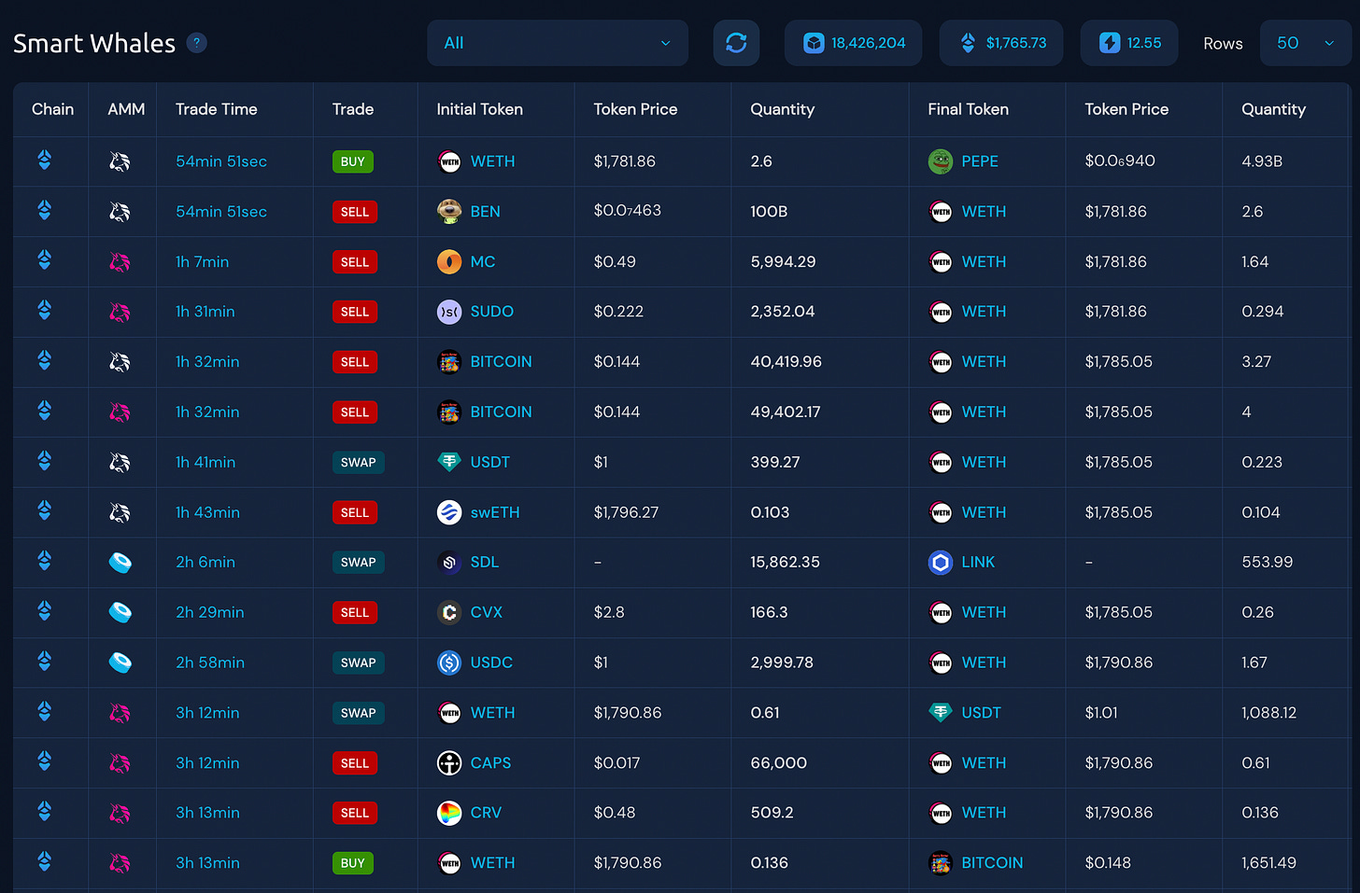The height and width of the screenshot is (893, 1360).
Task: Click the swETH token icon
Action: 449,512
